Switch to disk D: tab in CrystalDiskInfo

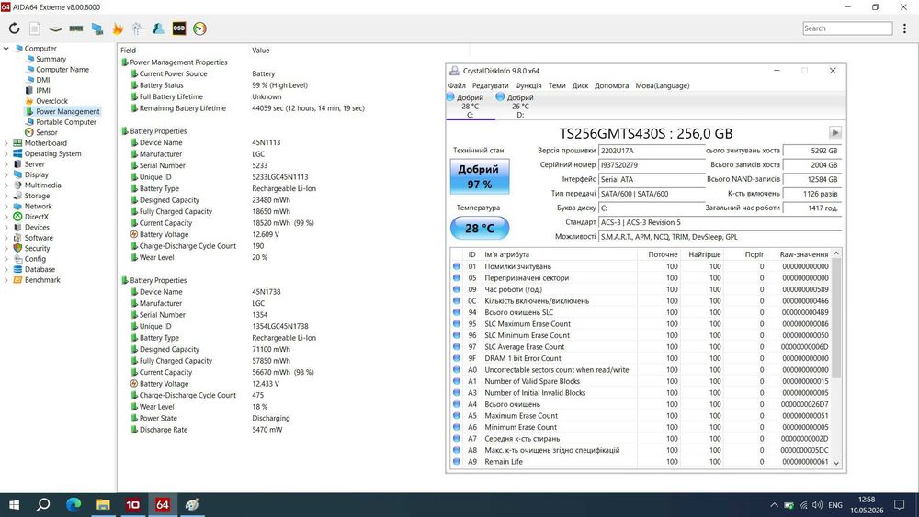click(x=520, y=106)
